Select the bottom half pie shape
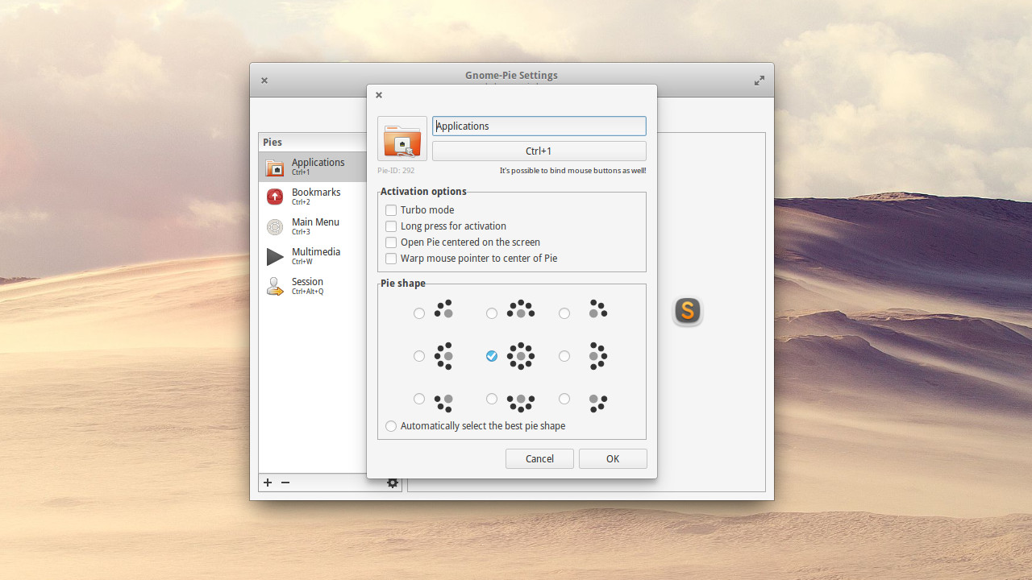 click(x=492, y=399)
